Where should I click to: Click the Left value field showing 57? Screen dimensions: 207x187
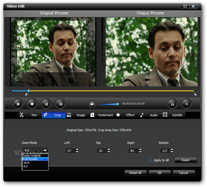70,151
